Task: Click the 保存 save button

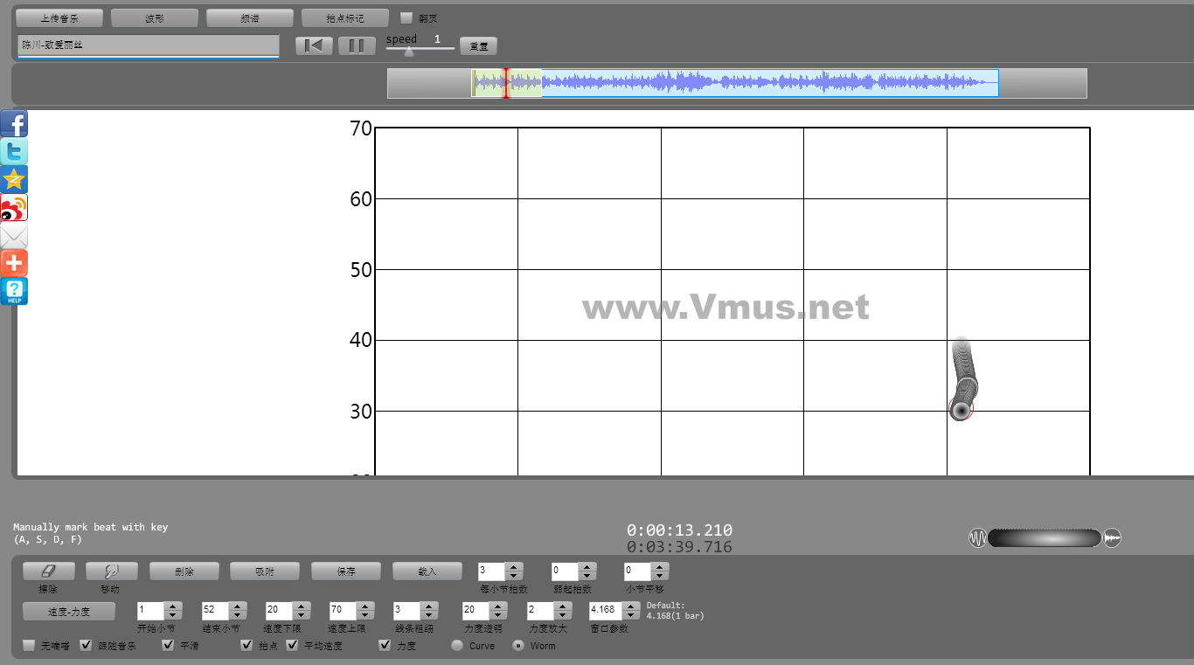Action: [x=346, y=571]
